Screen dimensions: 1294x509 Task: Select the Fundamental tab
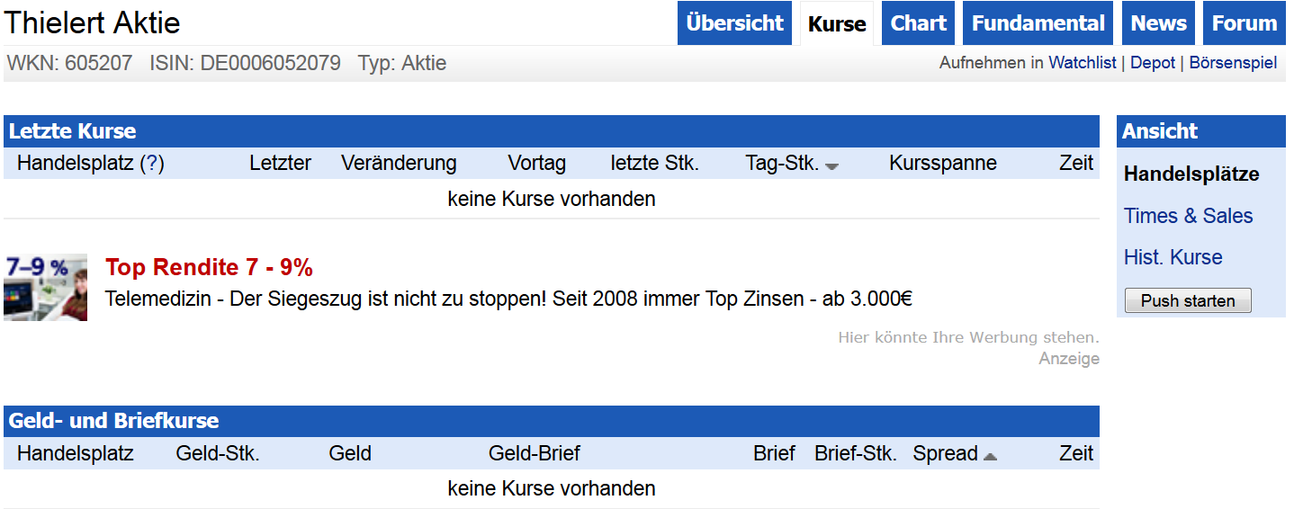(x=1038, y=23)
